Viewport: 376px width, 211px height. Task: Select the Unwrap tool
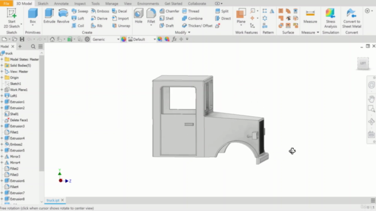coord(121,26)
